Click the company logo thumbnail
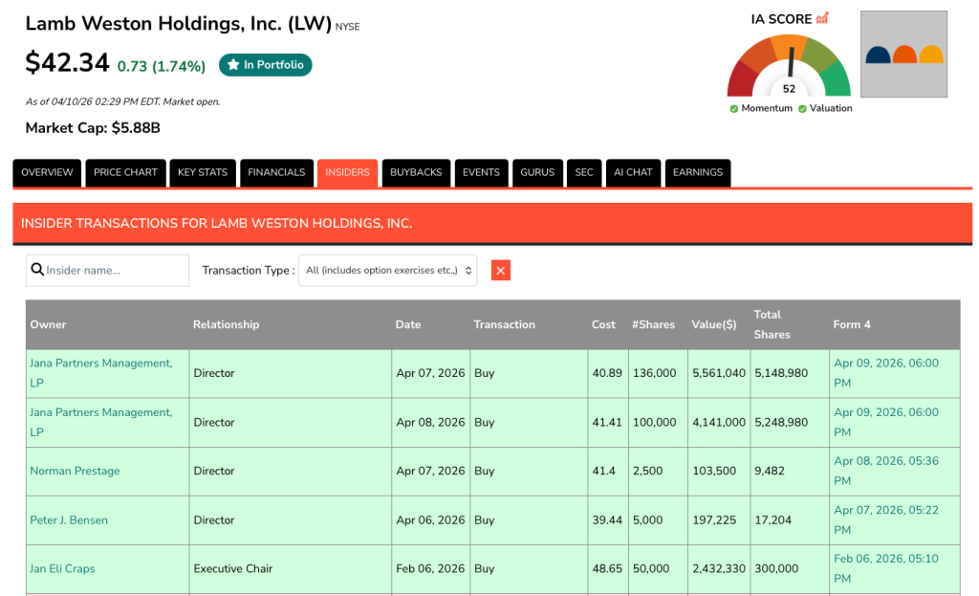The height and width of the screenshot is (596, 979). (903, 54)
